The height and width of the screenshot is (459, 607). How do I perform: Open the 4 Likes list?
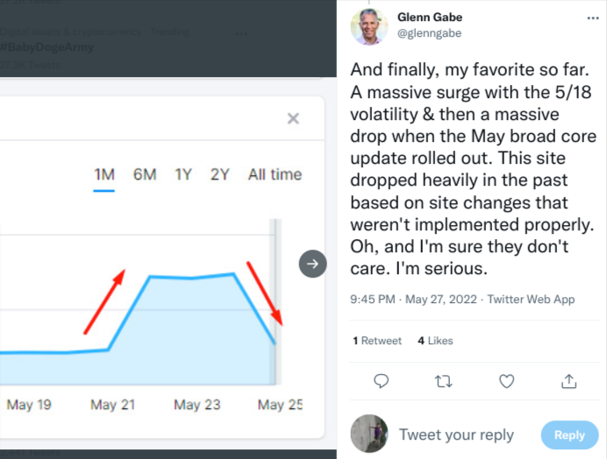(435, 341)
